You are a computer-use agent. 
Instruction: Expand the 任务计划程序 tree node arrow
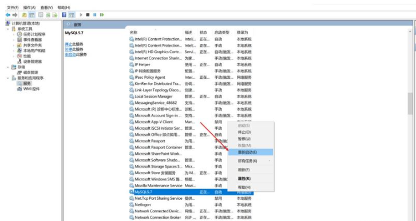point(14,34)
